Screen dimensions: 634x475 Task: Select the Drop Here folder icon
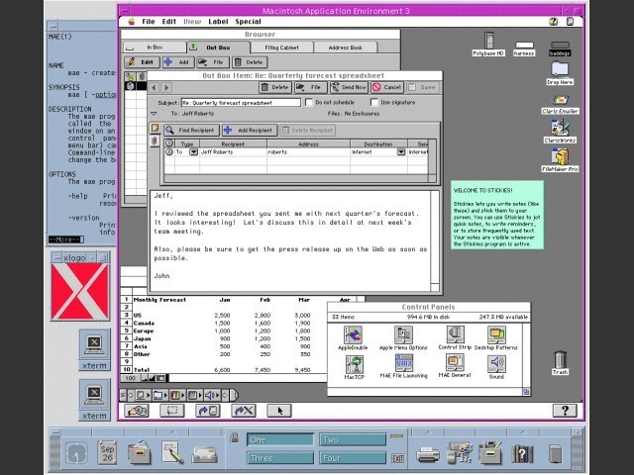pyautogui.click(x=560, y=69)
